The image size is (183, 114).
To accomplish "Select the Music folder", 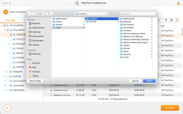I will (136, 51).
